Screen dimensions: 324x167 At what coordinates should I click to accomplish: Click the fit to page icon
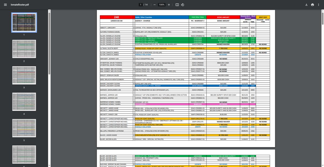[x=177, y=5]
